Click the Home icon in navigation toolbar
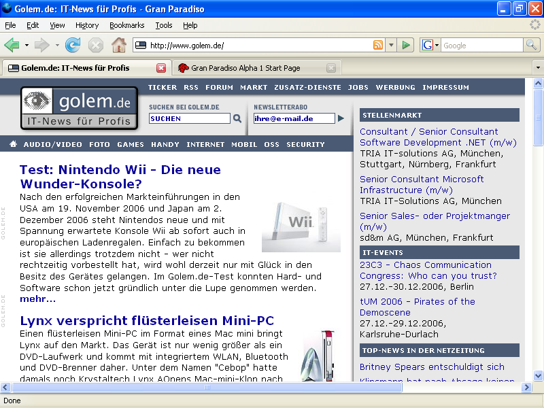 [x=119, y=46]
